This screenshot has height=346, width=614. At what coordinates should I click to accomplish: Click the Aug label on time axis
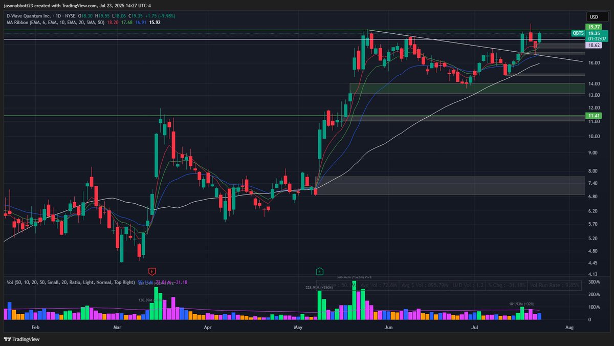[x=569, y=326]
